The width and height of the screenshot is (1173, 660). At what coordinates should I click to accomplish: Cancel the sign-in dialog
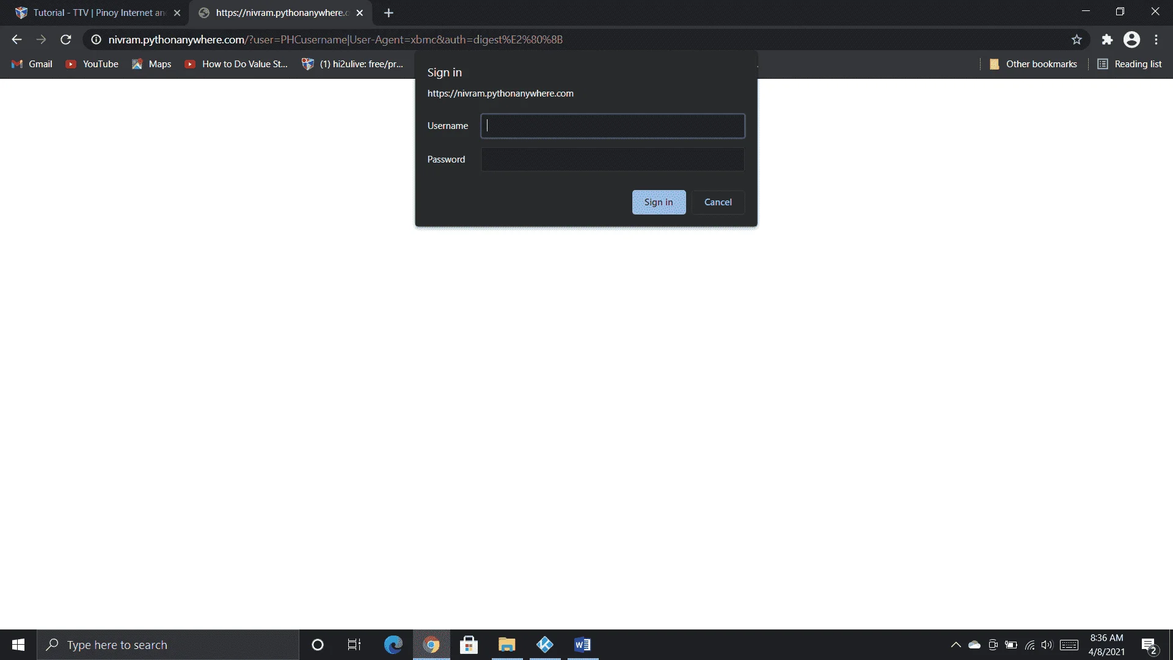point(718,202)
